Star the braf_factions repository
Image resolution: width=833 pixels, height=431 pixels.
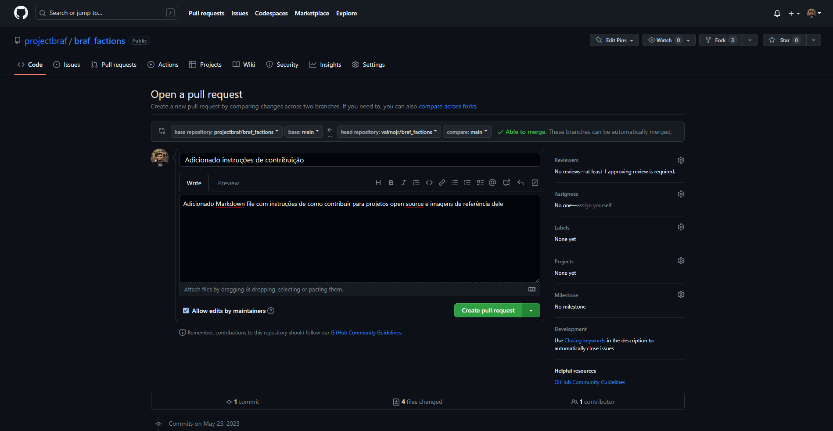(785, 40)
